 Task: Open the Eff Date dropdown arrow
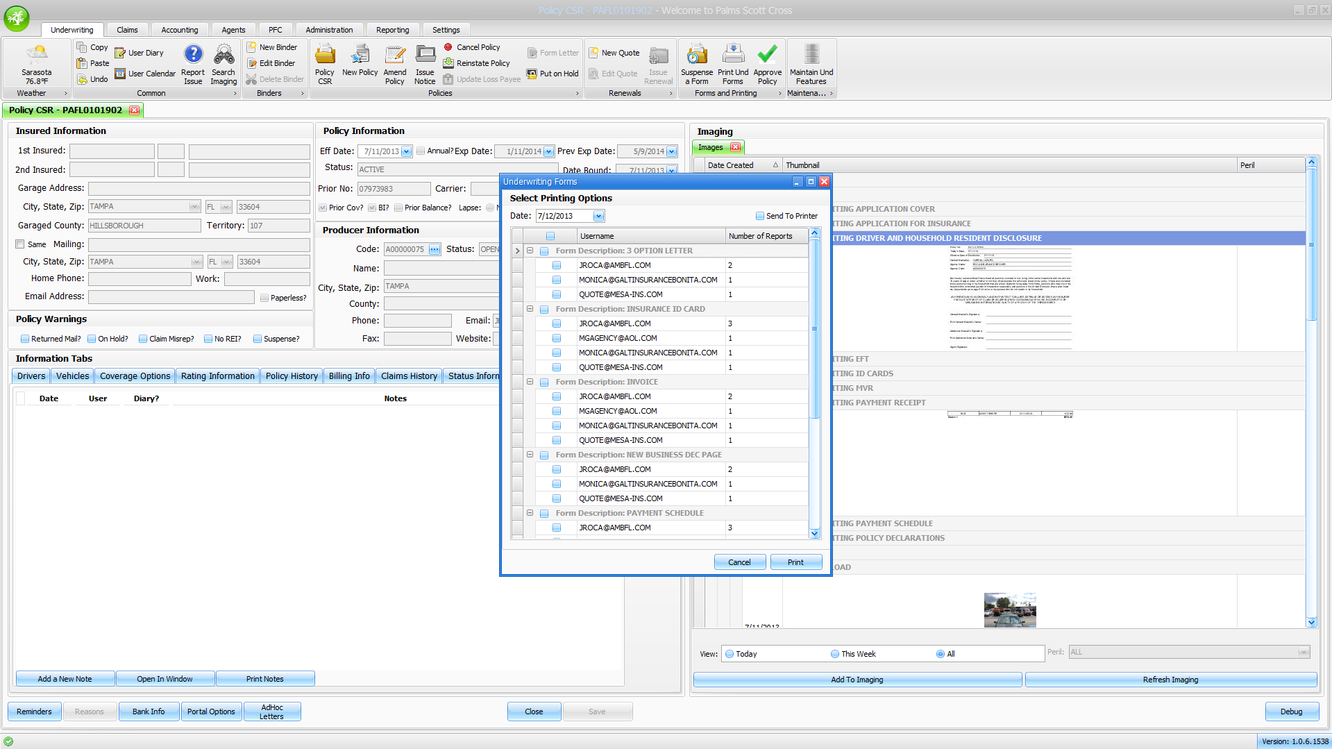406,151
